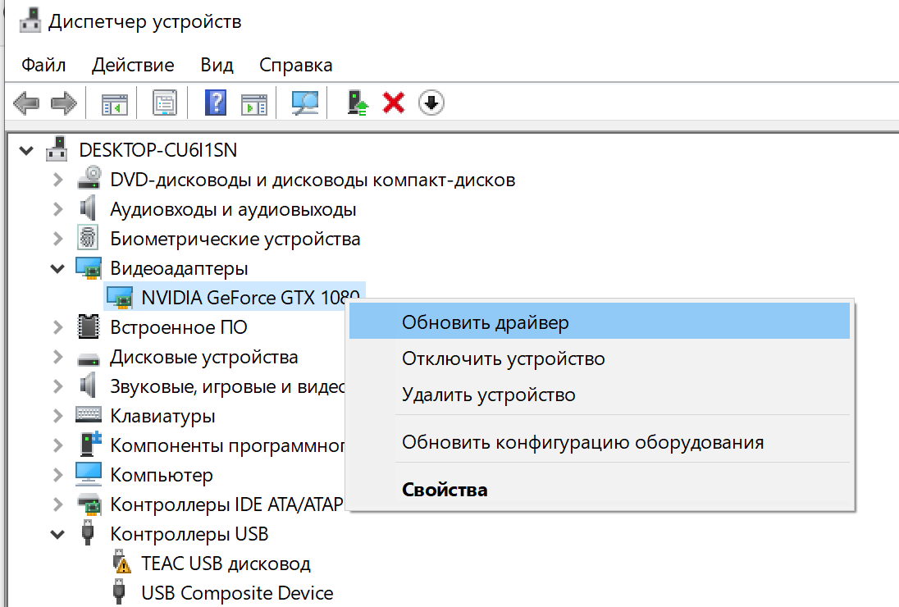Select TEAC USB дисковод label
Viewport: 899px width, 607px height.
click(x=226, y=564)
